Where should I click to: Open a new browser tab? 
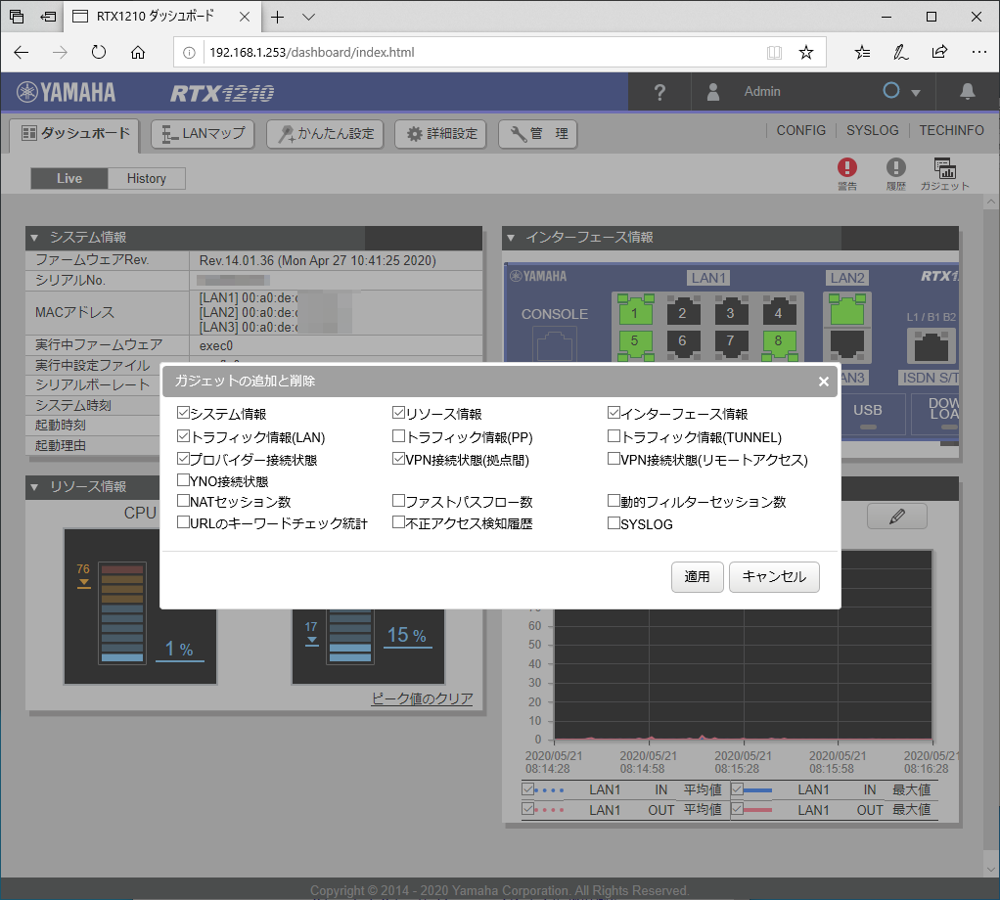point(277,18)
